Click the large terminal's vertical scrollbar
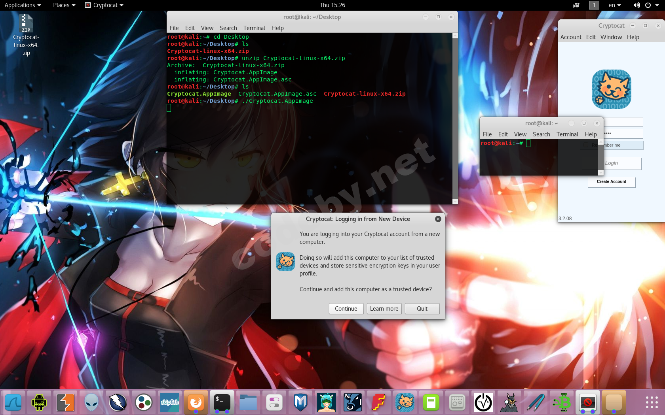This screenshot has height=415, width=665. coord(455,119)
